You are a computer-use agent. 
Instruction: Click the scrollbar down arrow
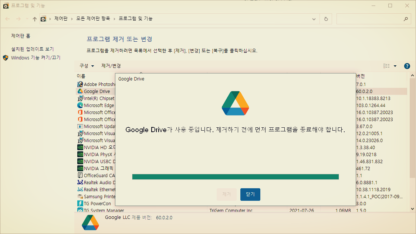412,209
